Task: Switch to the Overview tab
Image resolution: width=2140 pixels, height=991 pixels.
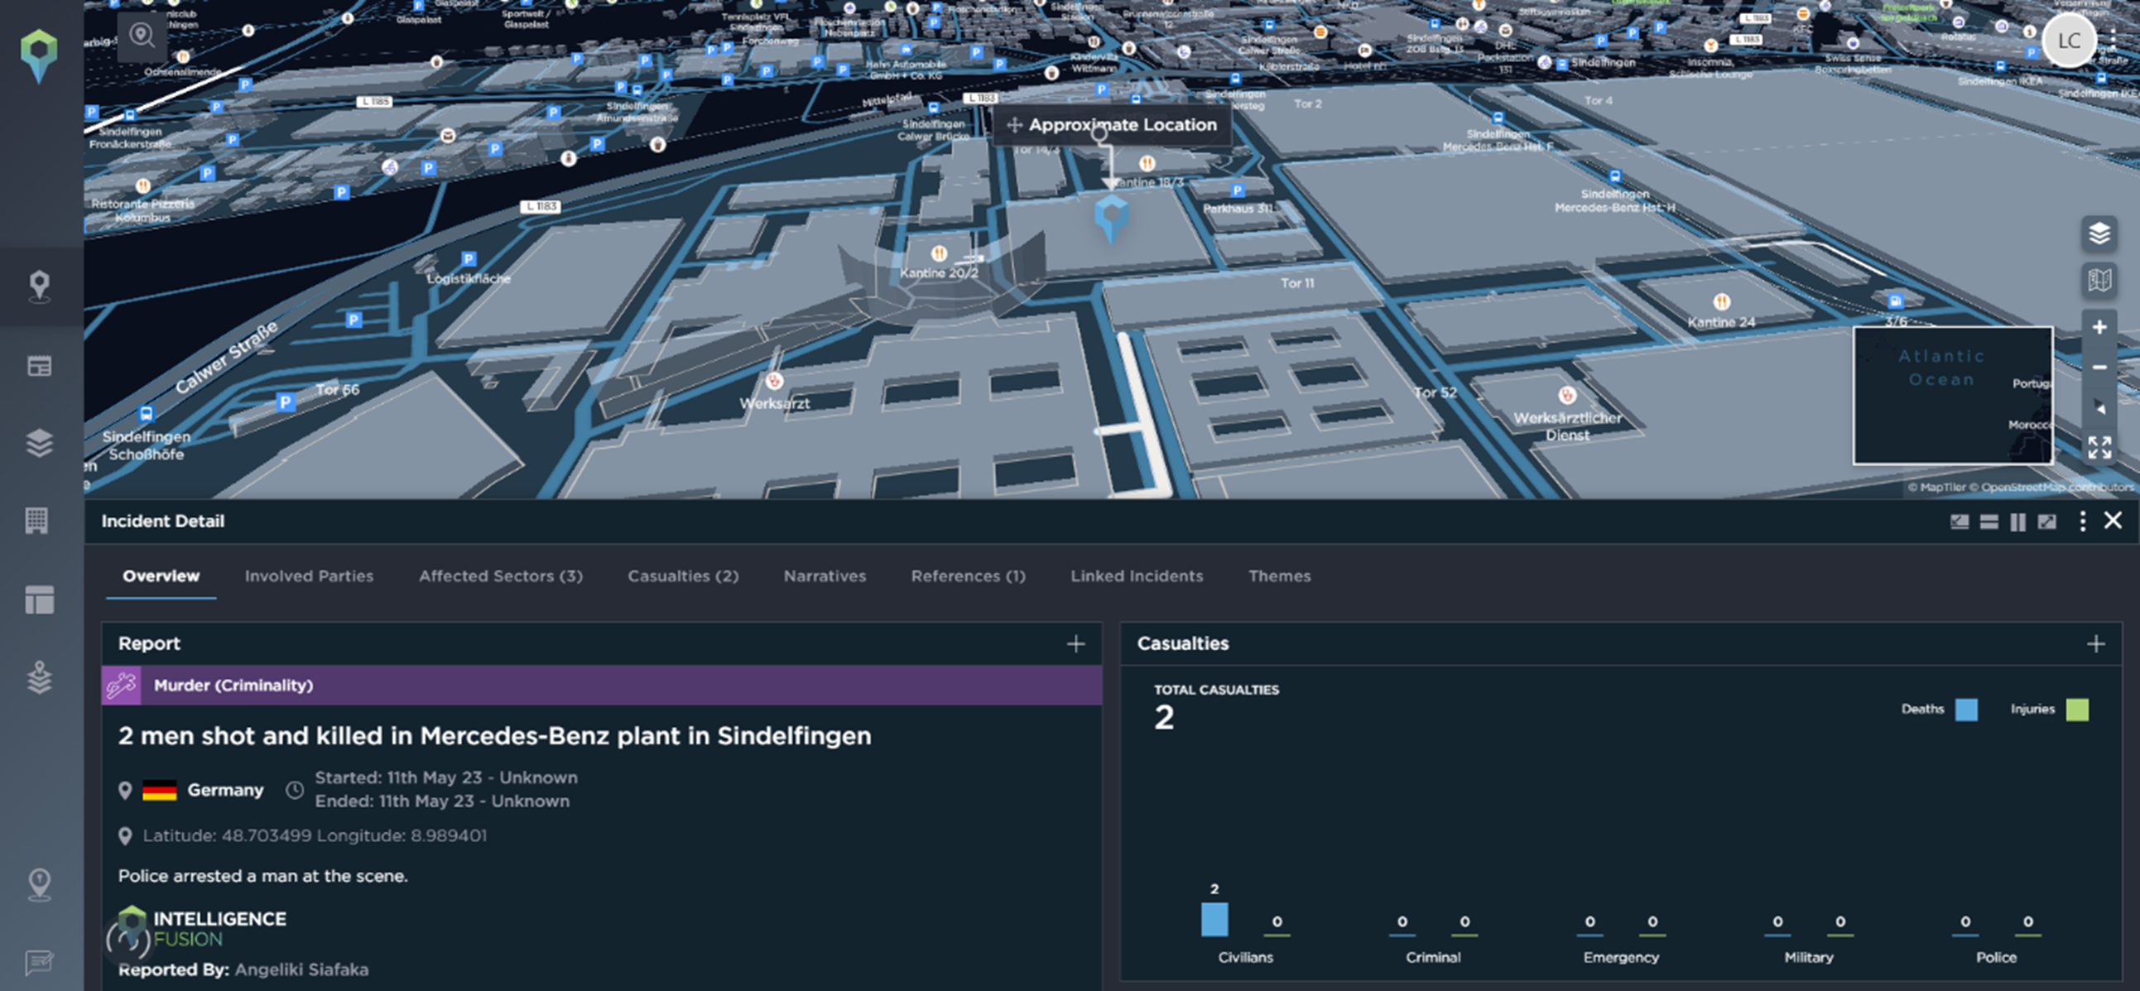Action: click(161, 575)
